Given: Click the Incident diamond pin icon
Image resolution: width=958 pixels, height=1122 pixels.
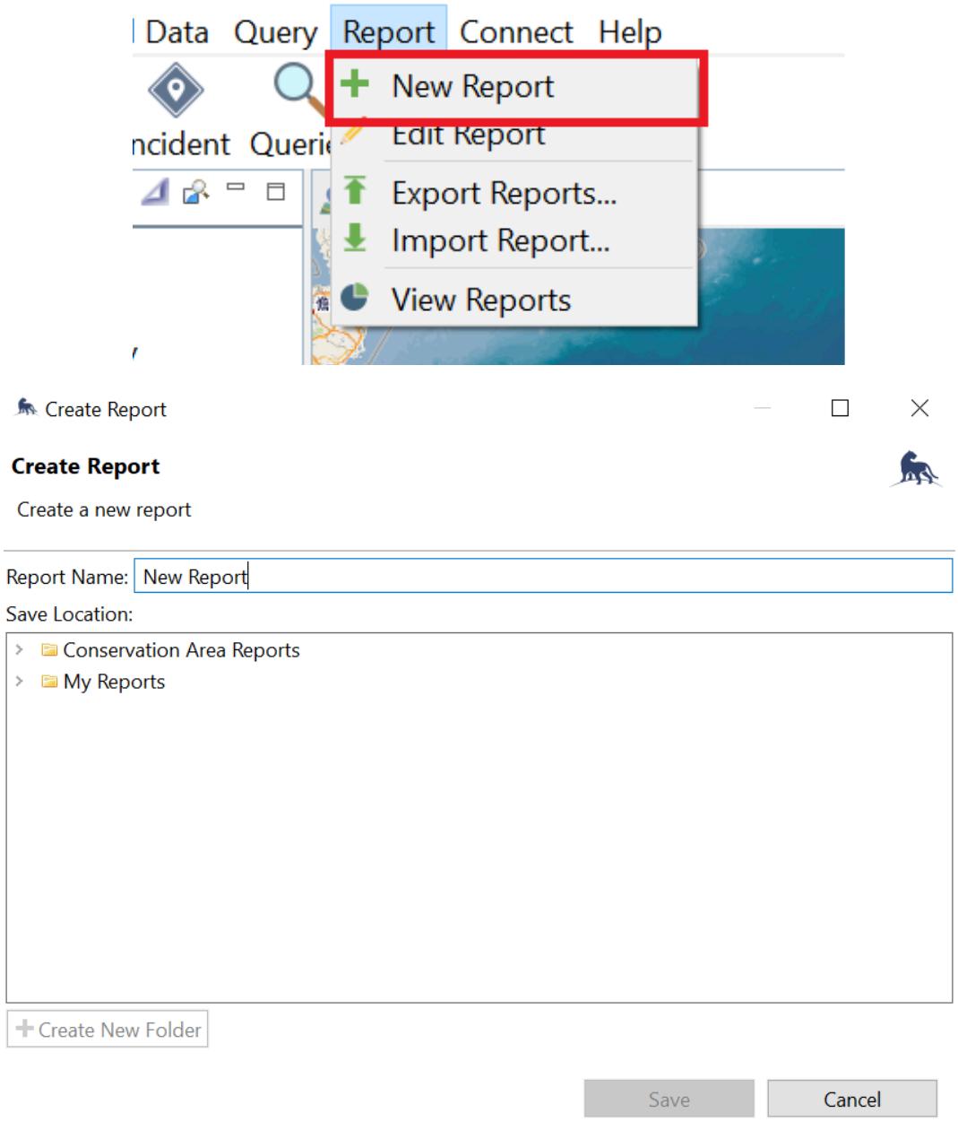Looking at the screenshot, I should click(x=176, y=90).
